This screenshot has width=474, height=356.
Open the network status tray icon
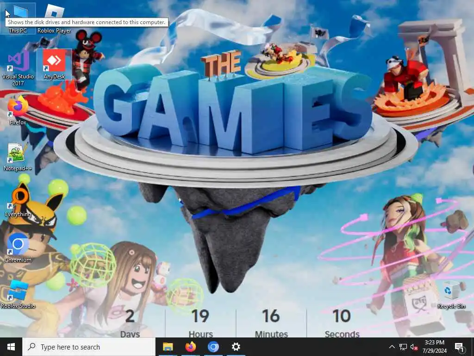coord(403,347)
